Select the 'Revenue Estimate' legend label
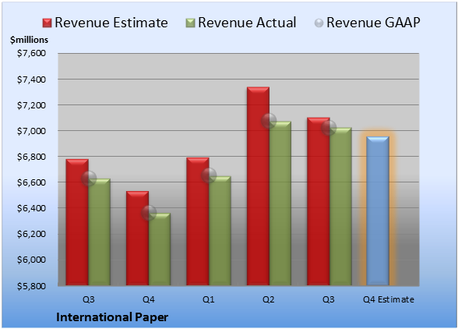This screenshot has width=458, height=329. pyautogui.click(x=111, y=23)
